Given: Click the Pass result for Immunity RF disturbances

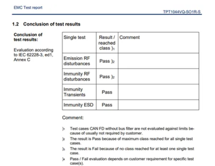Looking at the screenshot, I should [x=107, y=77].
